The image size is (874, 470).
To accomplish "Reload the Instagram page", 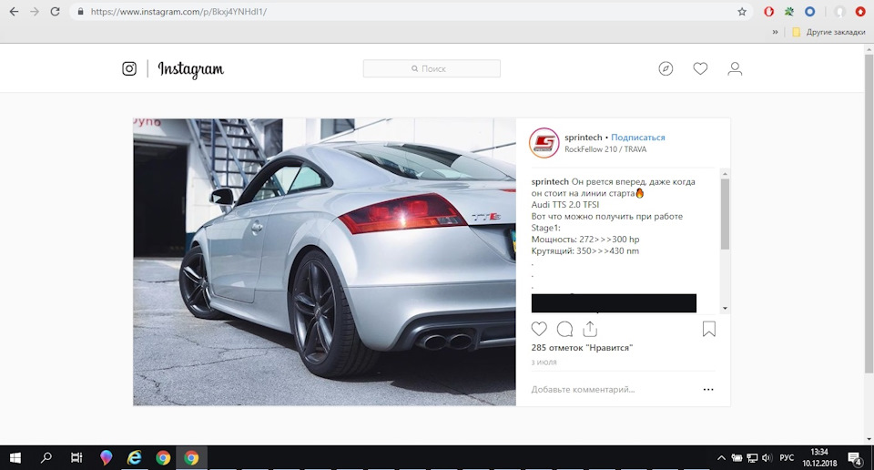I will [55, 12].
